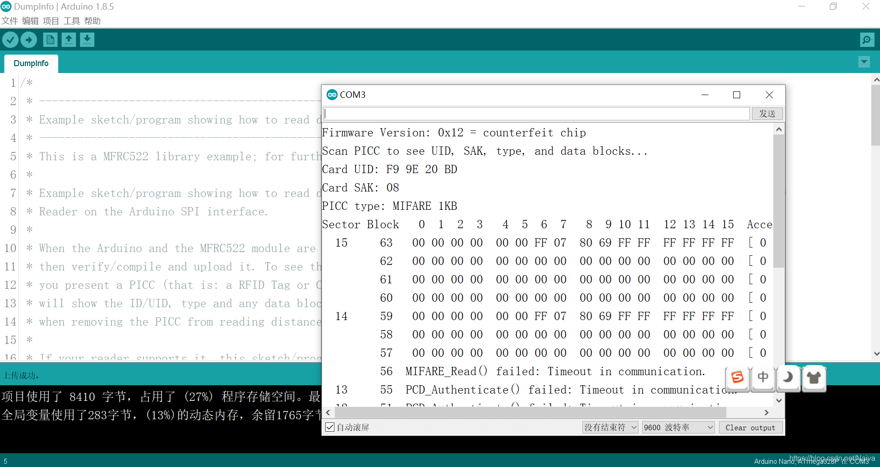The width and height of the screenshot is (880, 467).
Task: Click editor scroll-up arrow
Action: pyautogui.click(x=875, y=79)
